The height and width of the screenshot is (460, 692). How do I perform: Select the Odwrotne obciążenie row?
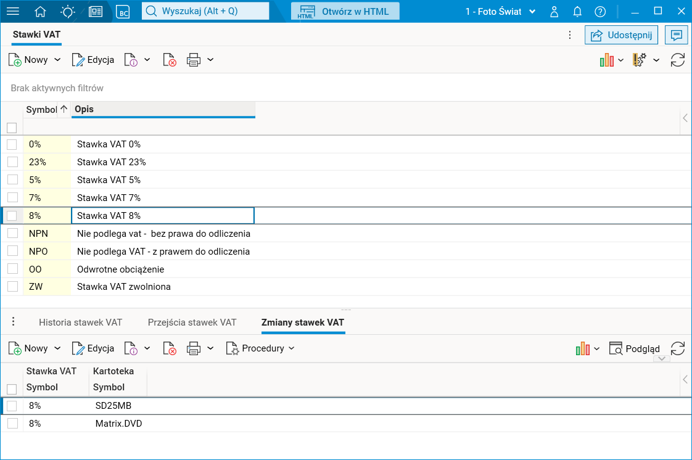(x=346, y=269)
